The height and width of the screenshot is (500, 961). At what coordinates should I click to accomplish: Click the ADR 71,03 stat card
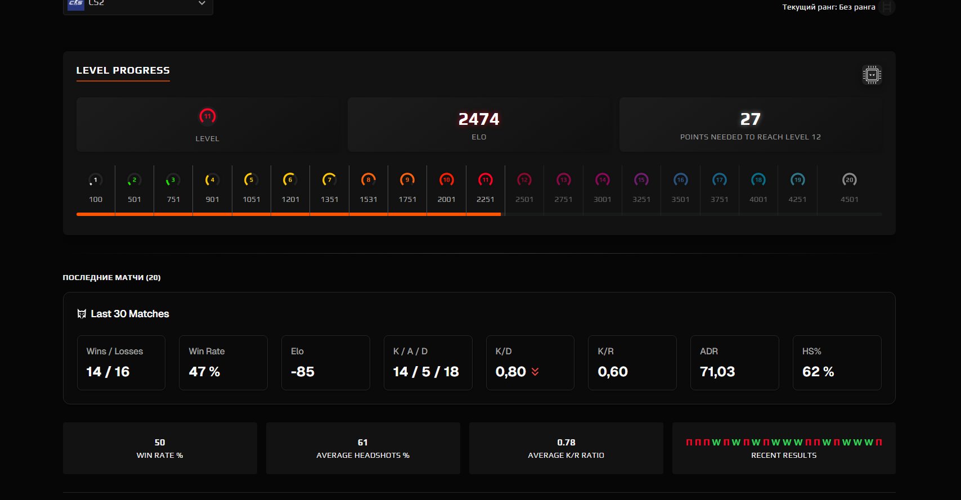point(734,363)
